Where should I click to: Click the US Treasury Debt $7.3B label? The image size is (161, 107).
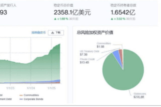(90, 53)
